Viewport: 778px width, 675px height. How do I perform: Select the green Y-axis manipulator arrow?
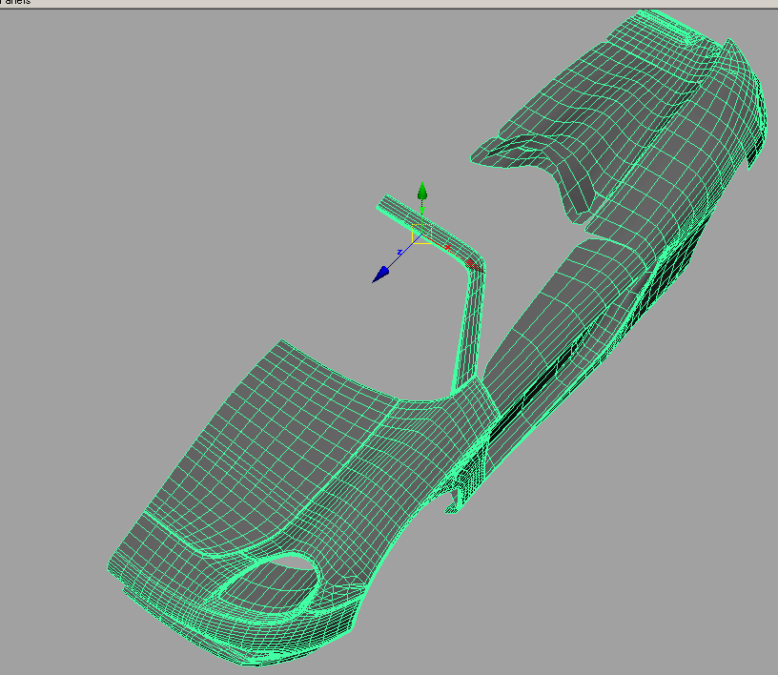422,191
